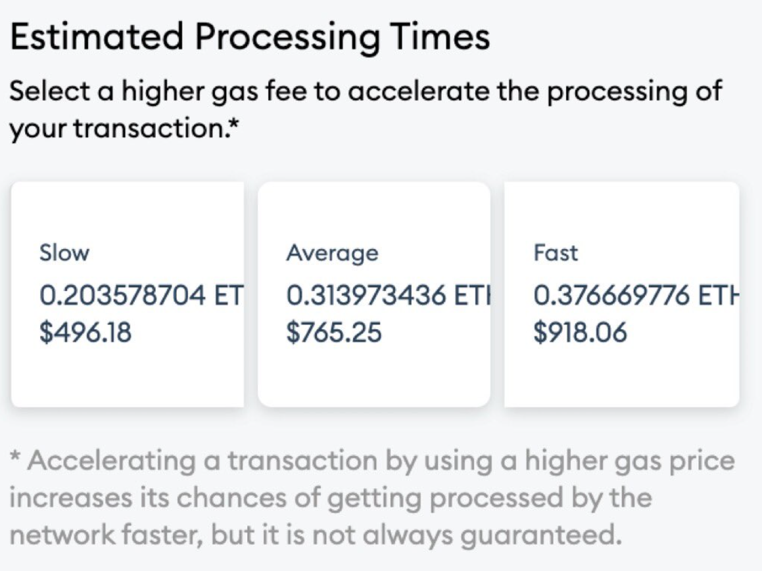762x571 pixels.
Task: Click the 0.203578704 ETH amount
Action: click(x=141, y=295)
